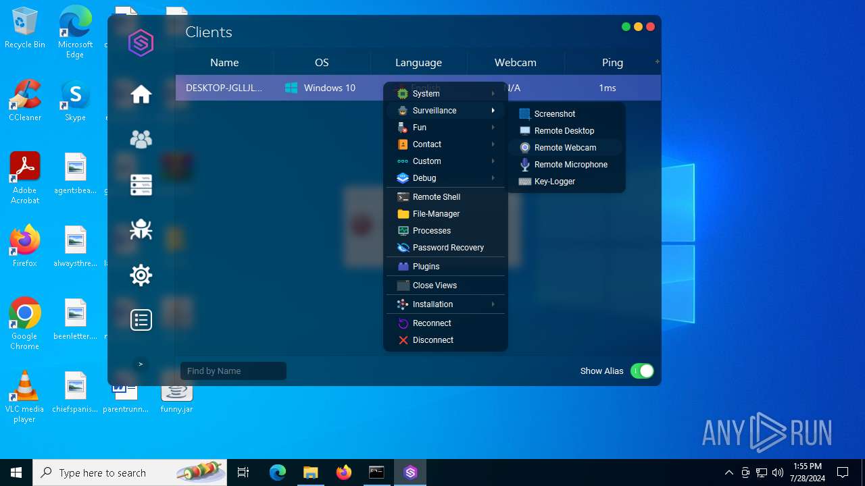Open chiefspanis... file on desktop
The image size is (865, 486).
(x=75, y=392)
